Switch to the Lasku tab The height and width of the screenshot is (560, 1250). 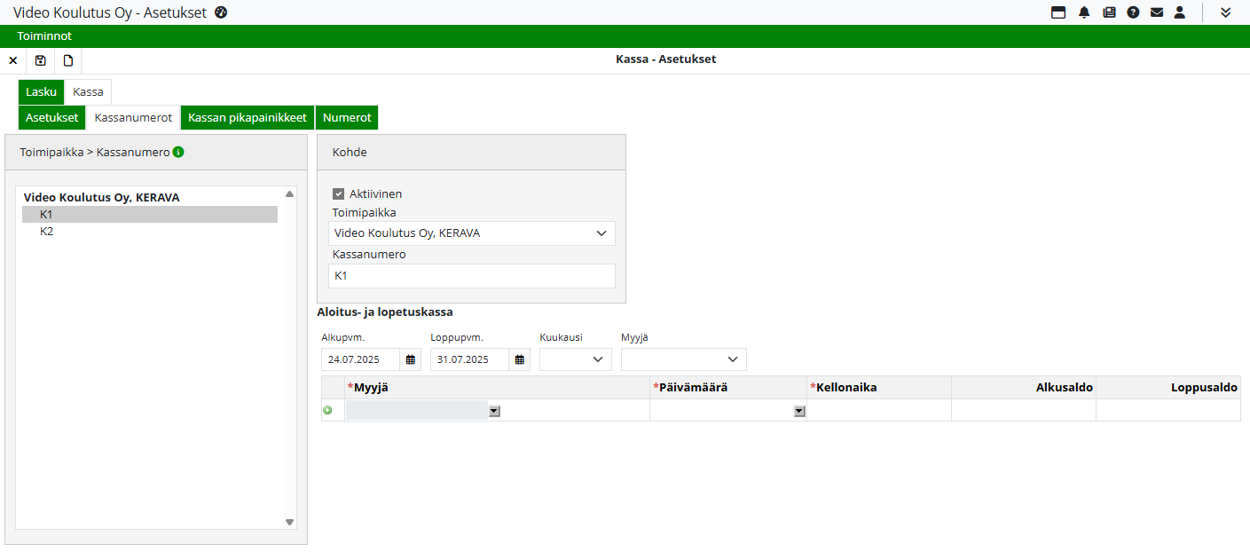[41, 91]
